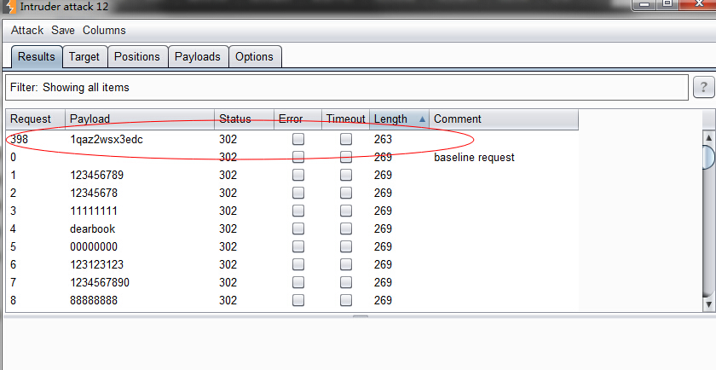The image size is (716, 370).
Task: Toggle Timeout checkbox for payload 1234567890
Action: click(346, 282)
